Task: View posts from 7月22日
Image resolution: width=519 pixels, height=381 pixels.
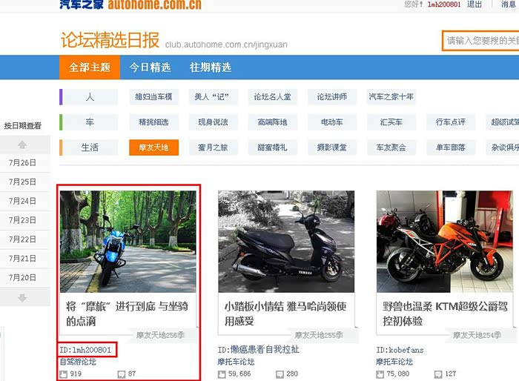Action: [x=22, y=239]
